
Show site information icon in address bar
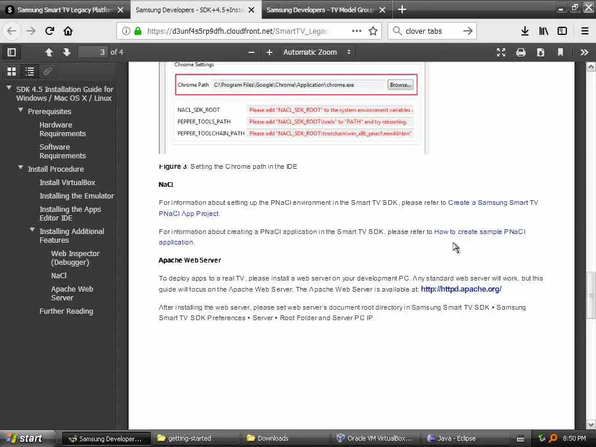pos(126,31)
